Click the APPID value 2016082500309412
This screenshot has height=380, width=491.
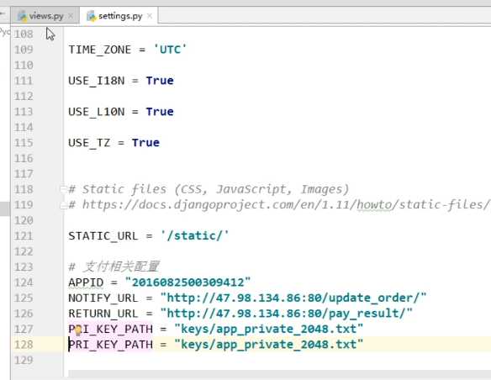pyautogui.click(x=187, y=282)
